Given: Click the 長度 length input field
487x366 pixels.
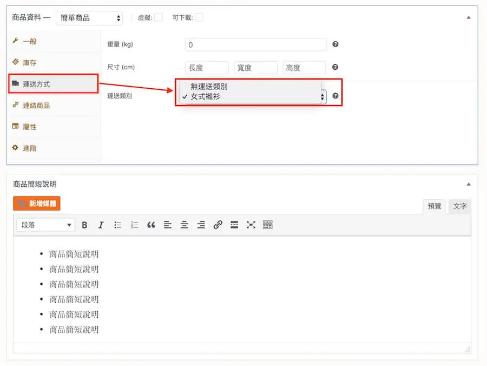Looking at the screenshot, I should tap(207, 68).
